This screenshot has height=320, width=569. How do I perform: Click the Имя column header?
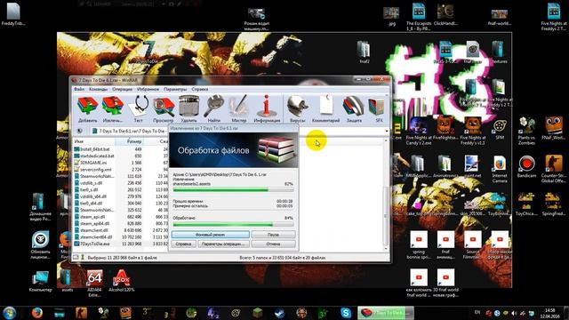[x=93, y=141]
